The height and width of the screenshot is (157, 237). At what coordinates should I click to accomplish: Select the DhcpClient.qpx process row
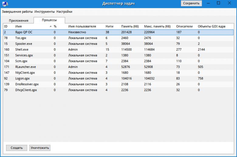[x=118, y=90]
